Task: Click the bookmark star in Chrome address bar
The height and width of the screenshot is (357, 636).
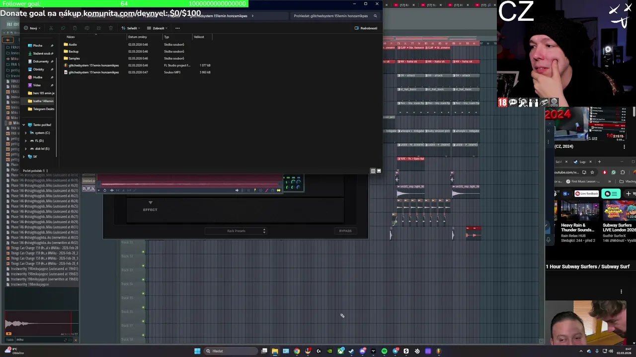Action: (x=592, y=172)
